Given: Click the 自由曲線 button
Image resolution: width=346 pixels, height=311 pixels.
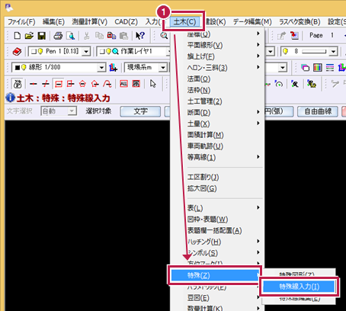Looking at the screenshot, I should click(318, 111).
